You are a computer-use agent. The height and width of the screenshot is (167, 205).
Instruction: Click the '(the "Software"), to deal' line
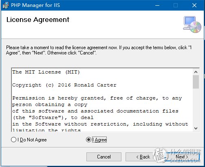tap(53, 117)
